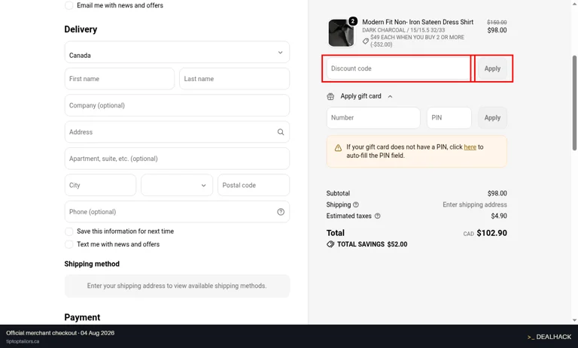Click the gift card PIN warning triangle icon
Viewport: 578px width, 348px height.
[338, 148]
